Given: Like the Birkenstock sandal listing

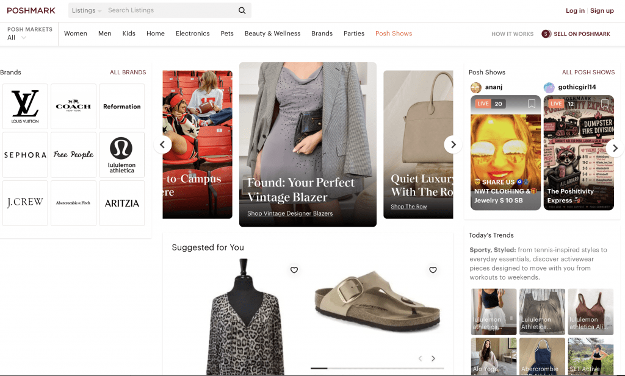Looking at the screenshot, I should point(433,270).
